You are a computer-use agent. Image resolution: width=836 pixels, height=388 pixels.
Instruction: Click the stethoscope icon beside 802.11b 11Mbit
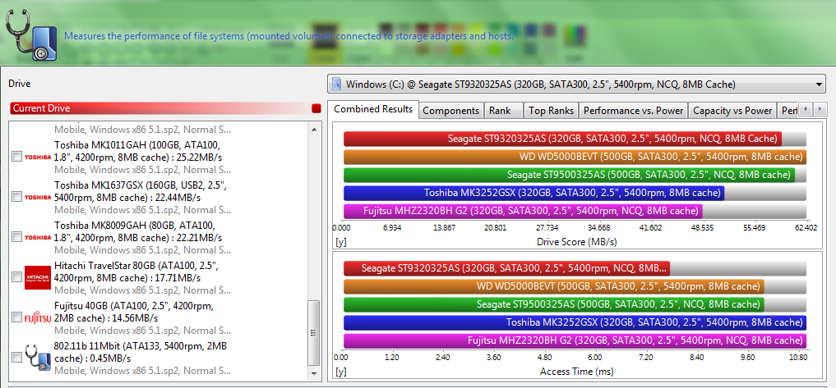(38, 358)
